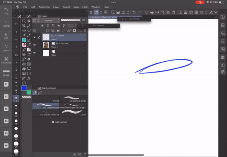Click Add sub tool button

[x=60, y=122]
